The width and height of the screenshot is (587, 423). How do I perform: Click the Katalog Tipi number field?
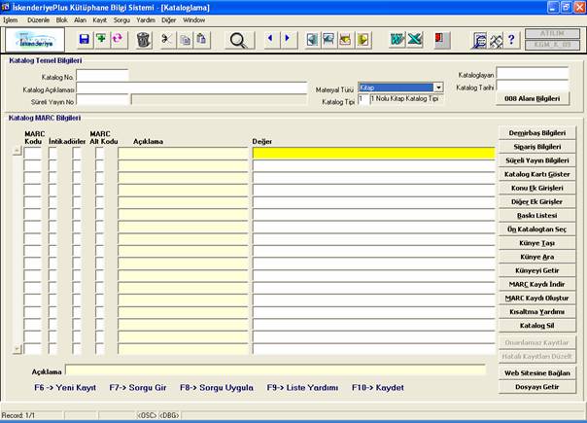[363, 99]
